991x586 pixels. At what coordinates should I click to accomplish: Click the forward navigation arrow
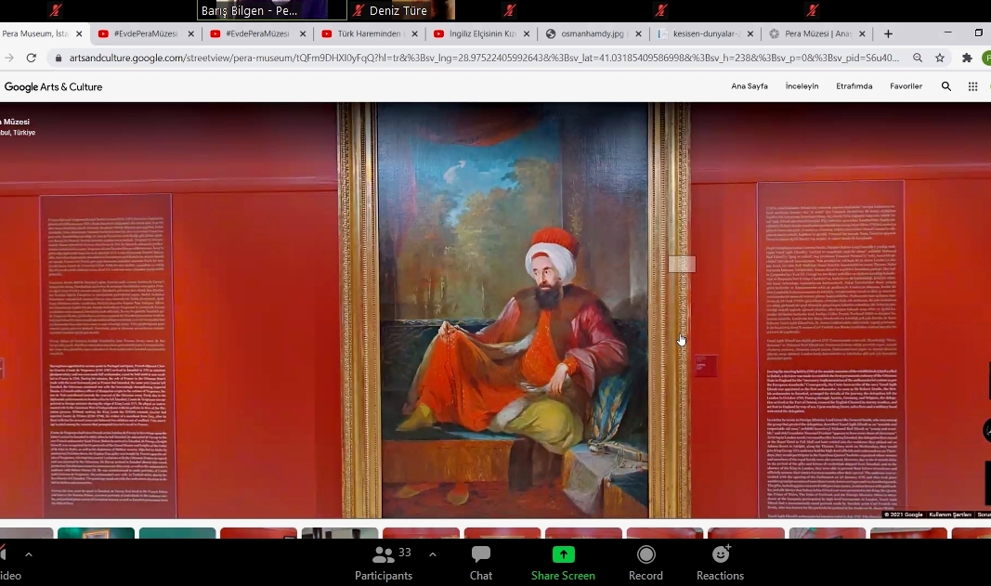click(x=9, y=58)
